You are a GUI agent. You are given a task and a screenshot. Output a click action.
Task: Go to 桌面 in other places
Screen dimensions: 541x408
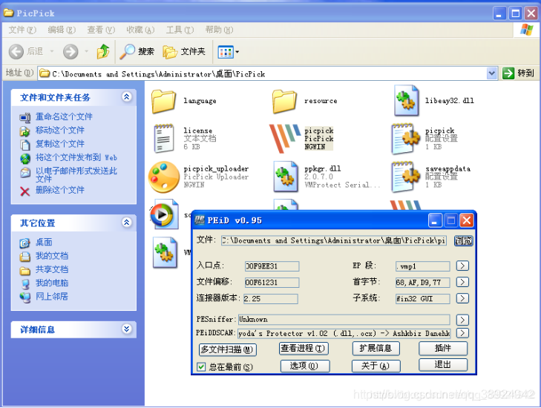pyautogui.click(x=44, y=243)
